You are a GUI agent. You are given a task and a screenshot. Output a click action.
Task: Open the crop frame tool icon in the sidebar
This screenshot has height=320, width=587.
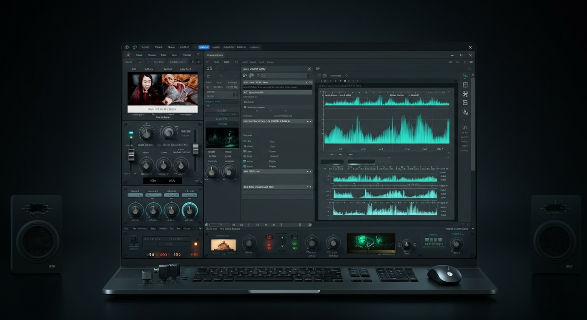point(465,85)
